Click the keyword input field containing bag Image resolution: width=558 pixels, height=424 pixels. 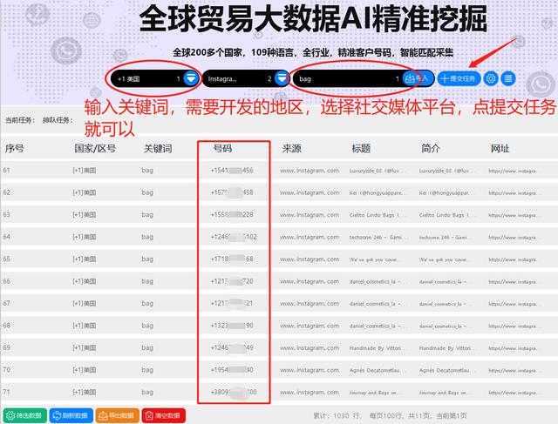[344, 78]
